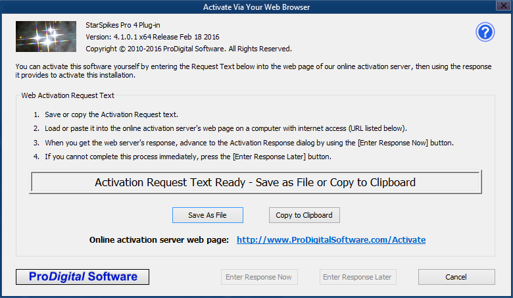Image resolution: width=513 pixels, height=298 pixels.
Task: Click step 1 'Save or copy the Activation Request text'
Action: [106, 114]
